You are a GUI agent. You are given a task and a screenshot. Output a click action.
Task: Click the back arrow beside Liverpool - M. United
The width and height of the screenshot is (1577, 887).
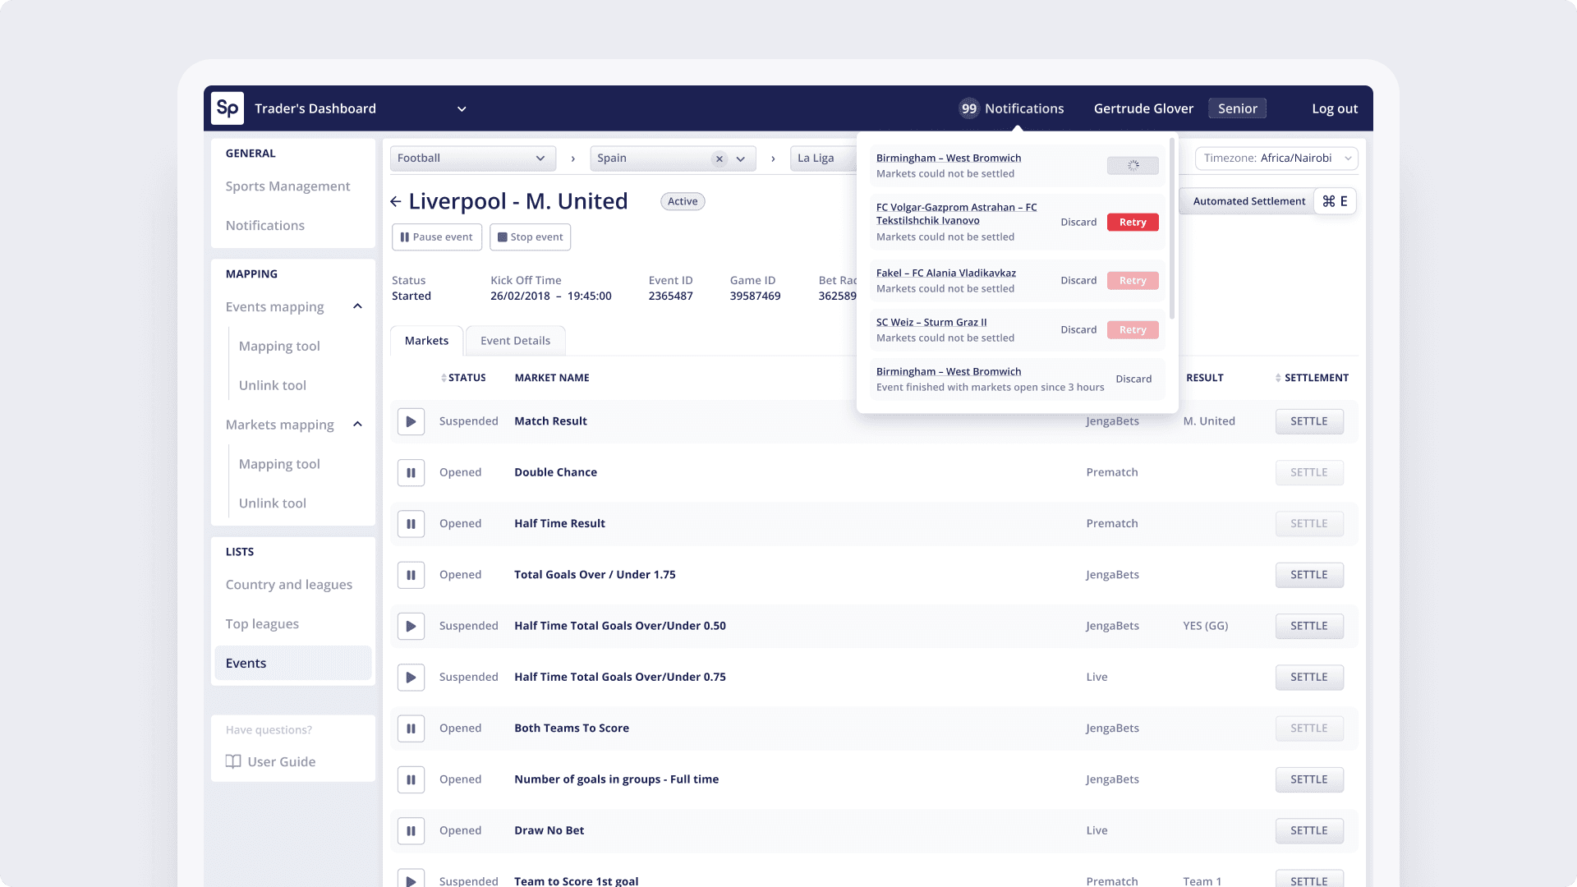[396, 201]
